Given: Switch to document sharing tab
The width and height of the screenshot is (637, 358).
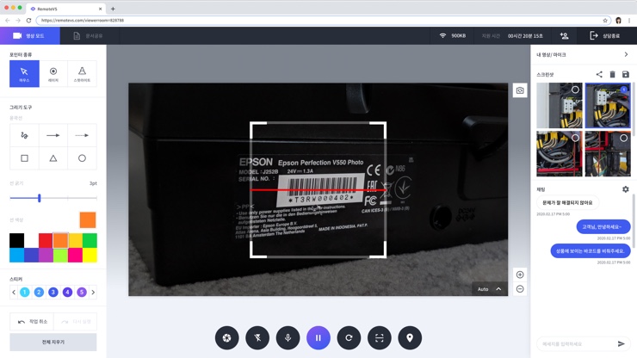Looking at the screenshot, I should coord(88,36).
